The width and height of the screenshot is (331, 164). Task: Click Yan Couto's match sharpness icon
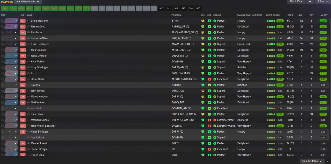coord(209,108)
